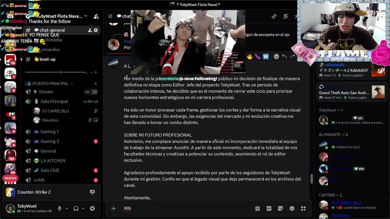Screen dimensions: 390x219
Task: Open the amvu message author avatar
Action: [113, 62]
